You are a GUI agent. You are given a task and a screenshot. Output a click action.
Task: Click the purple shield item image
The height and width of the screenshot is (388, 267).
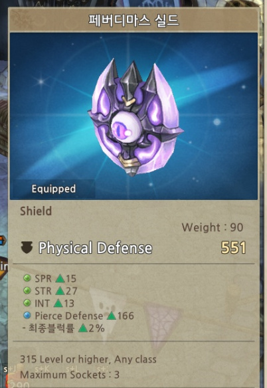click(x=135, y=118)
